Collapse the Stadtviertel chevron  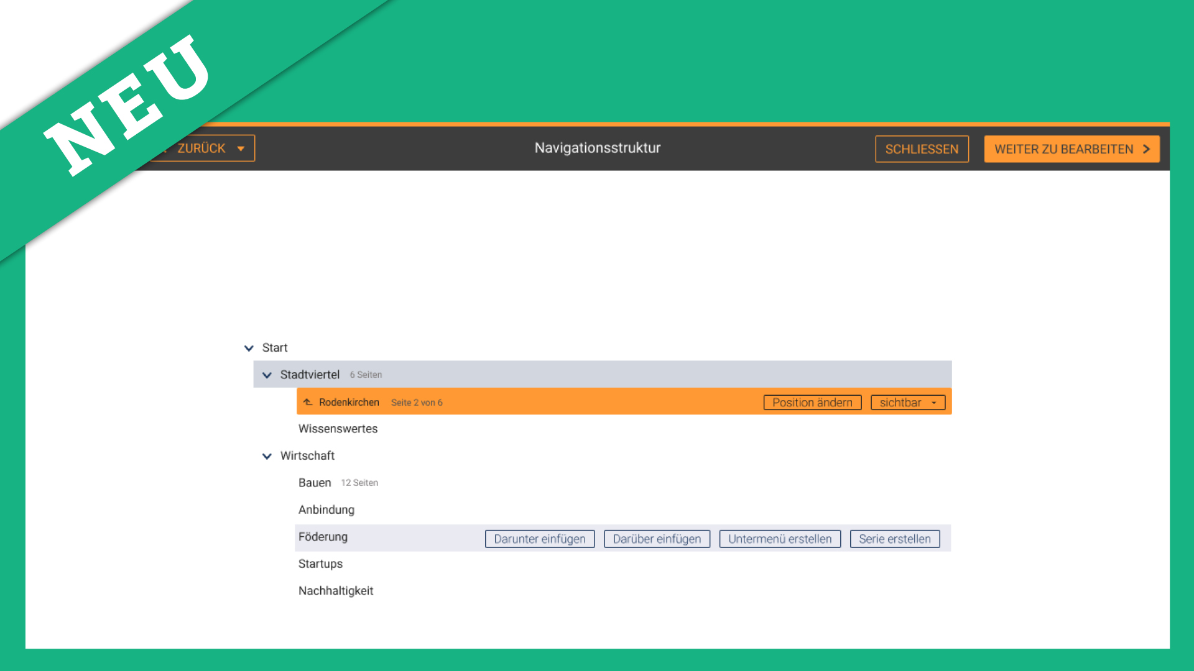(x=267, y=375)
